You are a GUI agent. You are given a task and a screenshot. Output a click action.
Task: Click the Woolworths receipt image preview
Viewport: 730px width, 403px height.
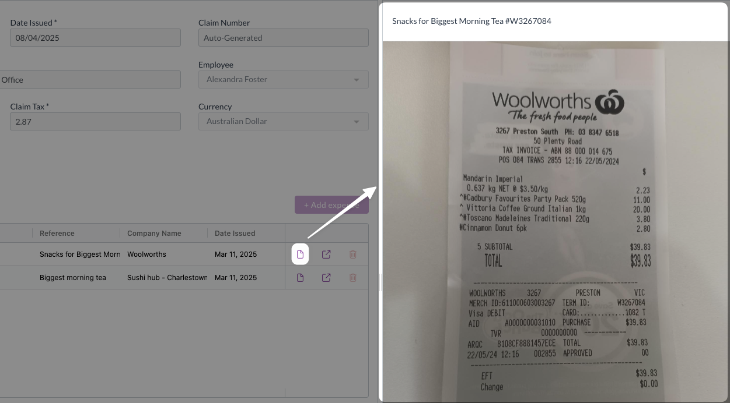coord(555,221)
